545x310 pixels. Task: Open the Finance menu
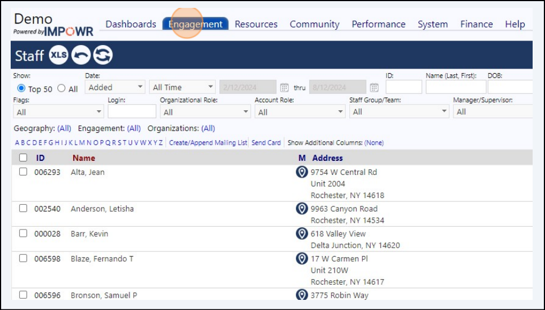click(x=476, y=24)
